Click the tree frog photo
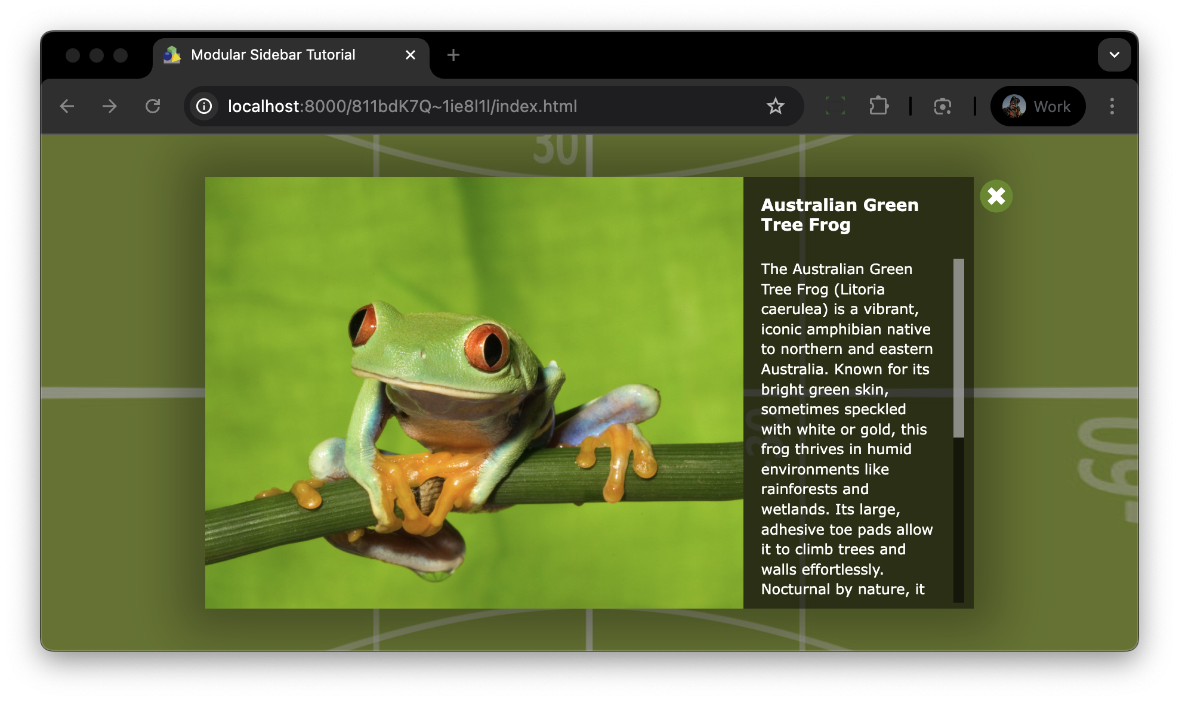The height and width of the screenshot is (701, 1179). click(474, 392)
